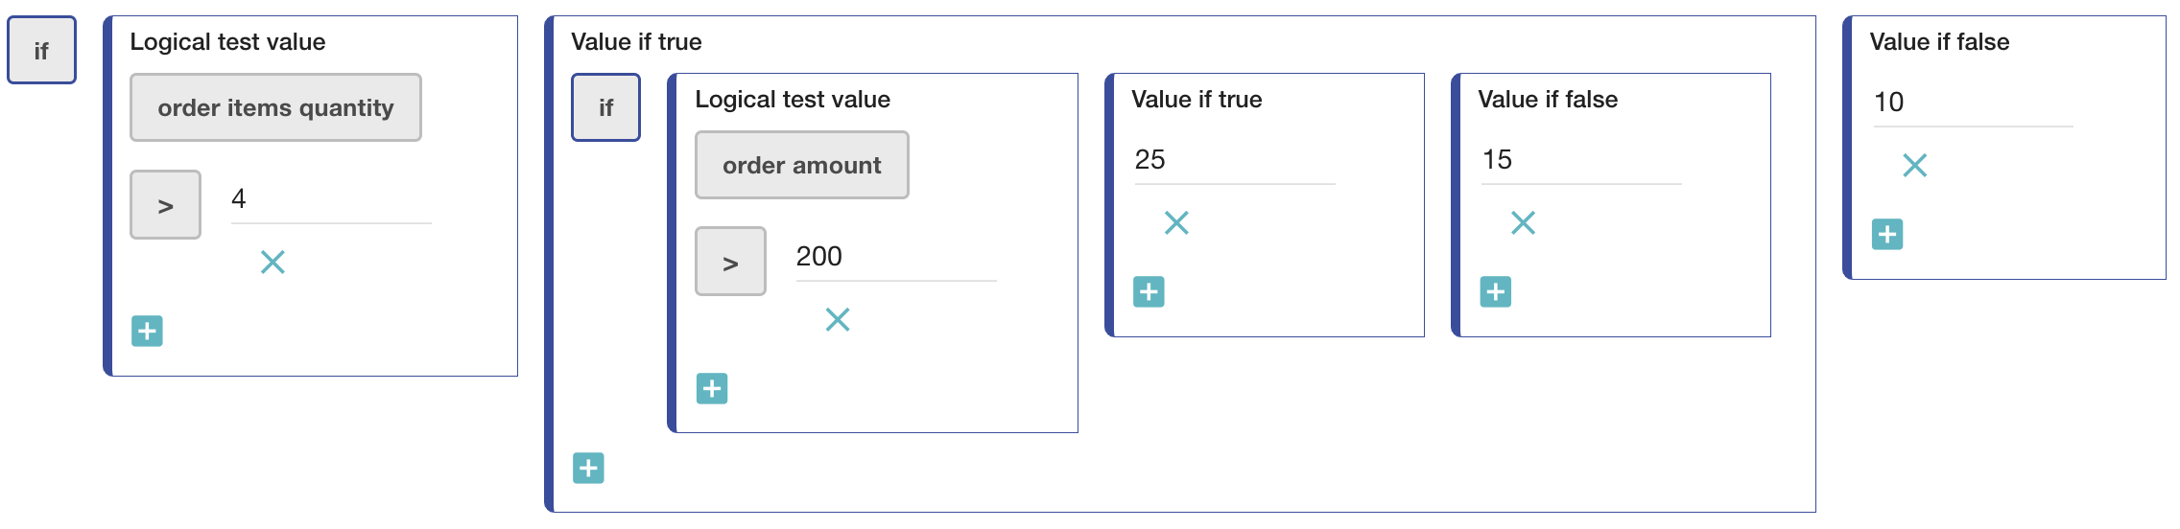The height and width of the screenshot is (529, 2180).
Task: Click the nested 'if' function button
Action: pyautogui.click(x=605, y=107)
